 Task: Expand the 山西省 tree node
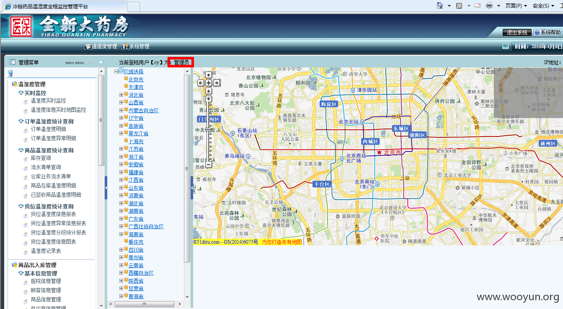point(121,102)
